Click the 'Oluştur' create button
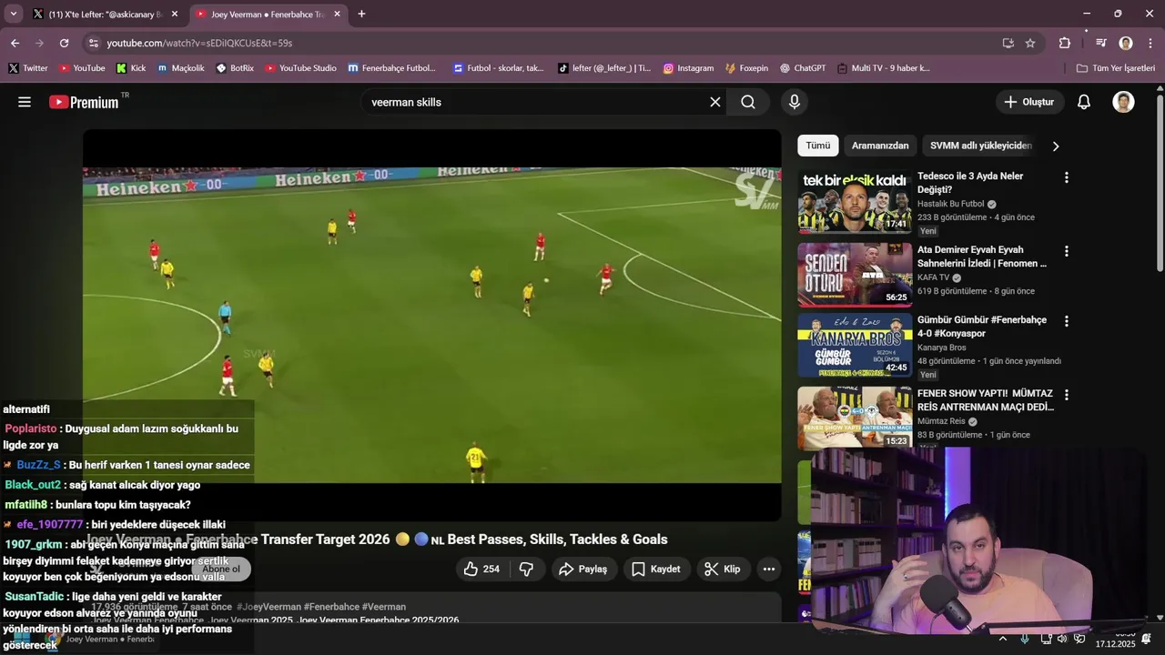1165x655 pixels. 1029,102
